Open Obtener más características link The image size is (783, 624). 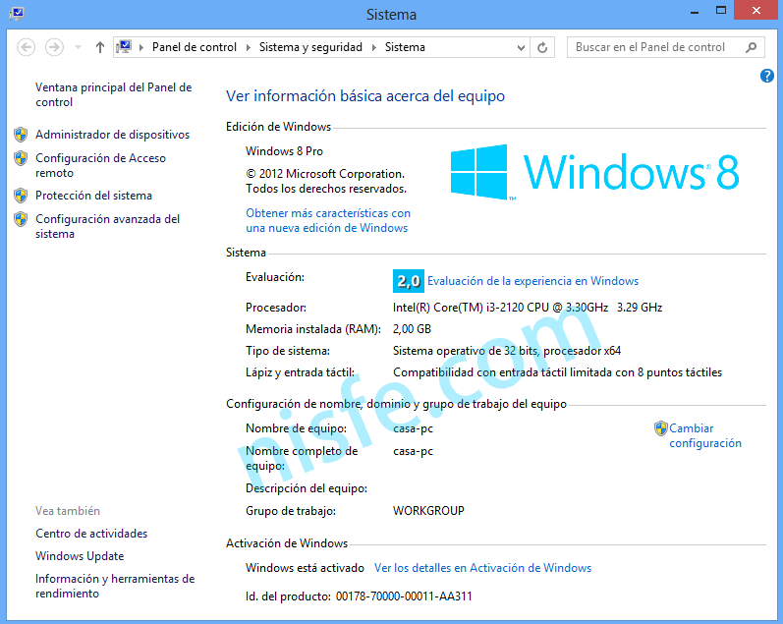[328, 220]
